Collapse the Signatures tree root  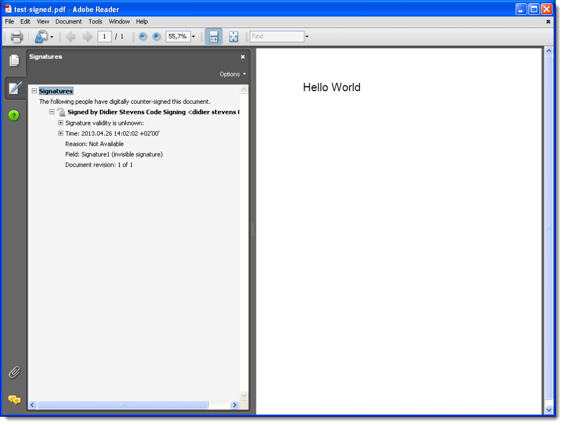34,91
